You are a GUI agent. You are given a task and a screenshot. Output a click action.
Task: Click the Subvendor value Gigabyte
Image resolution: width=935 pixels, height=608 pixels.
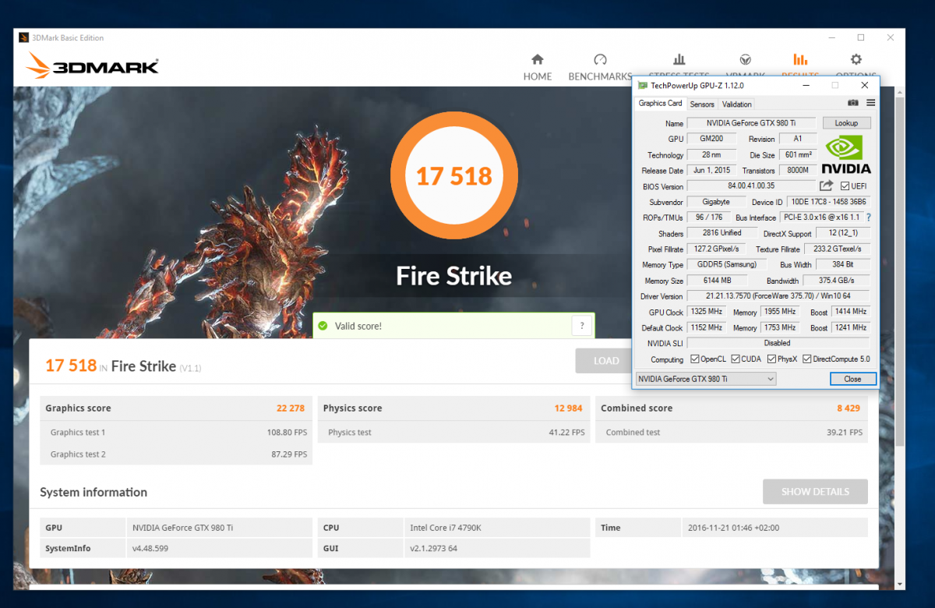(716, 202)
